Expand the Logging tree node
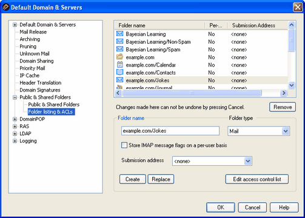The width and height of the screenshot is (305, 218). pyautogui.click(x=15, y=141)
